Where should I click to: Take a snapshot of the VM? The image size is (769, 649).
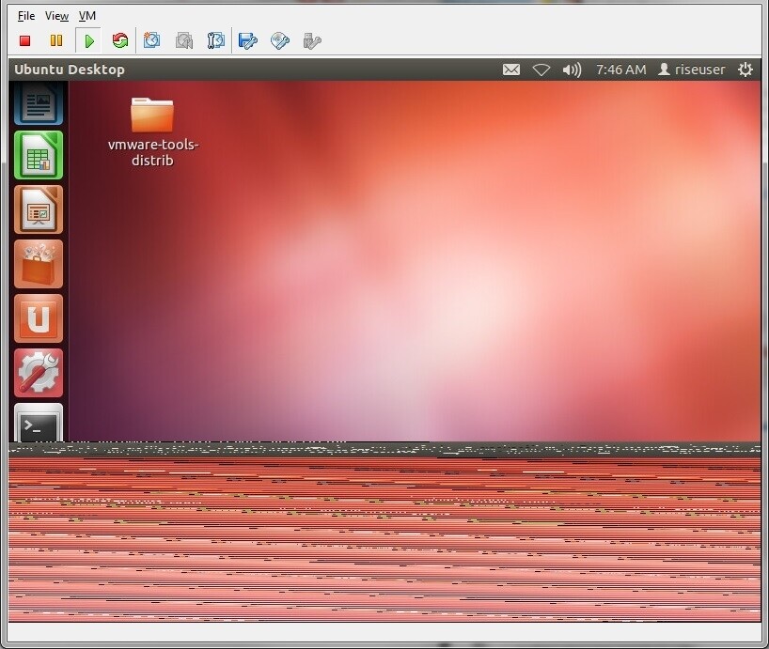(x=151, y=40)
